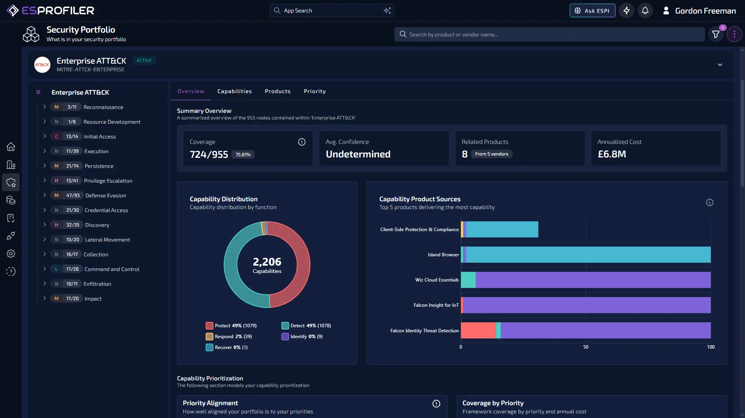Open the settings gear sidebar icon
This screenshot has width=745, height=418.
click(x=11, y=254)
